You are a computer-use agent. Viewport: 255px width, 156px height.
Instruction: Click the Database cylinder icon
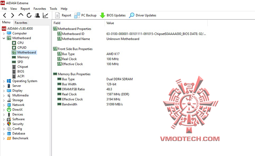(9, 133)
